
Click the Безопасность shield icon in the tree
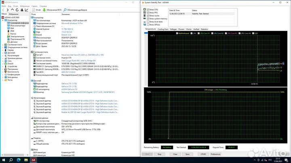[6, 72]
